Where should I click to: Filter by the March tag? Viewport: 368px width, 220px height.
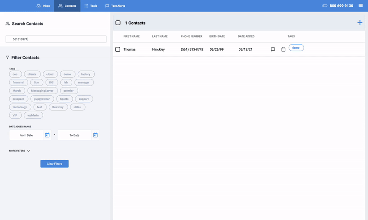pos(17,91)
